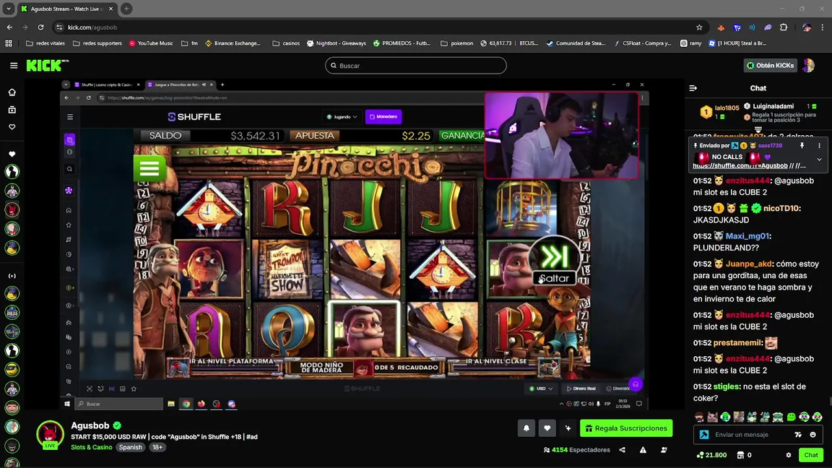Click the Buscar search box
This screenshot has width=832, height=468.
pos(416,66)
